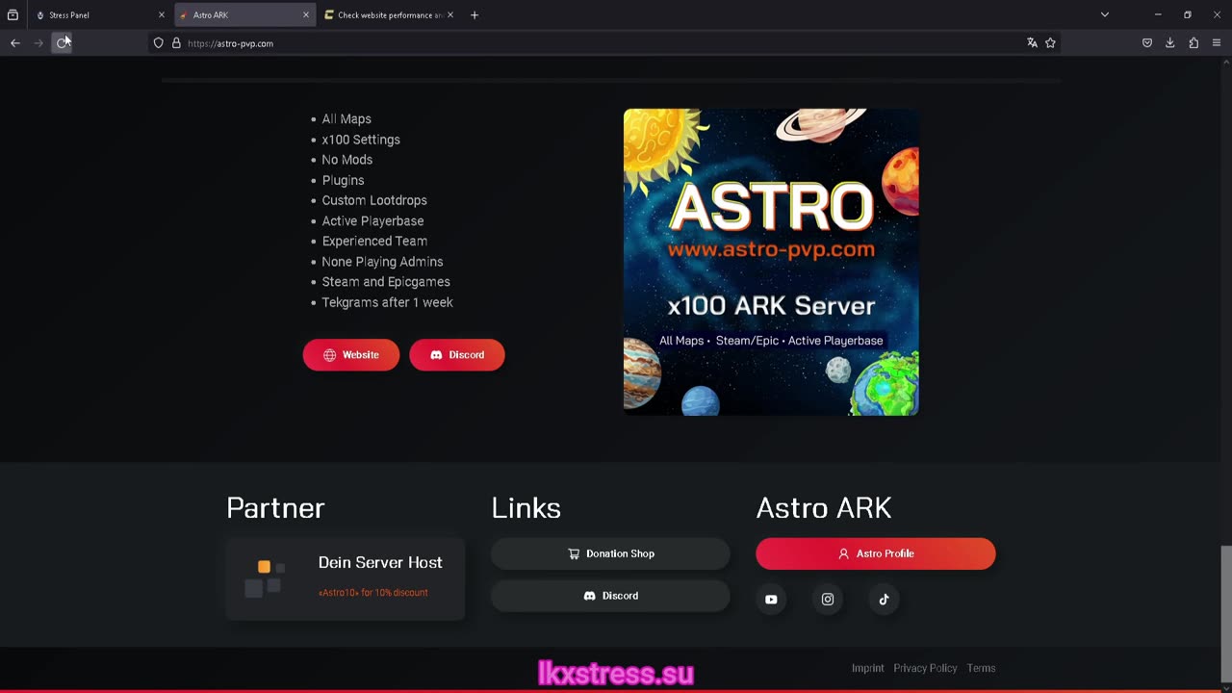
Task: Bookmark this page with the star icon
Action: (x=1050, y=43)
